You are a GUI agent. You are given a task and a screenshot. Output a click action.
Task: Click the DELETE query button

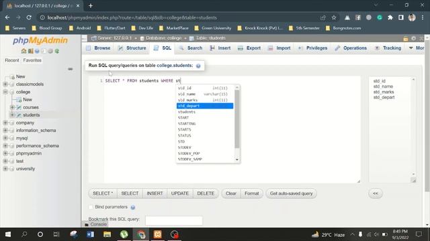(206, 193)
